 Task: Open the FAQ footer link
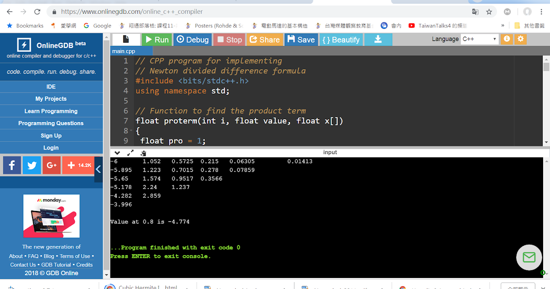33,256
